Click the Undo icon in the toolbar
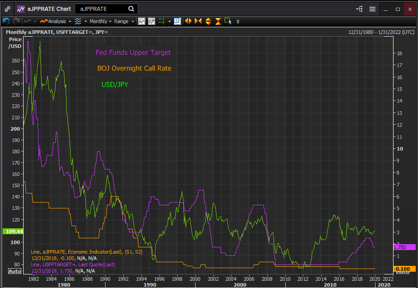 click(5, 21)
